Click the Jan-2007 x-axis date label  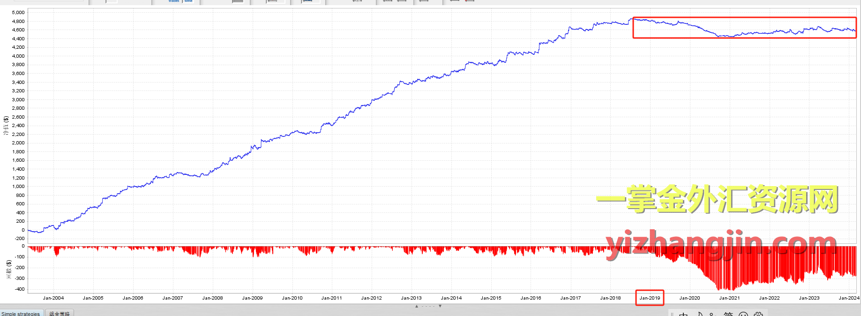pos(173,298)
